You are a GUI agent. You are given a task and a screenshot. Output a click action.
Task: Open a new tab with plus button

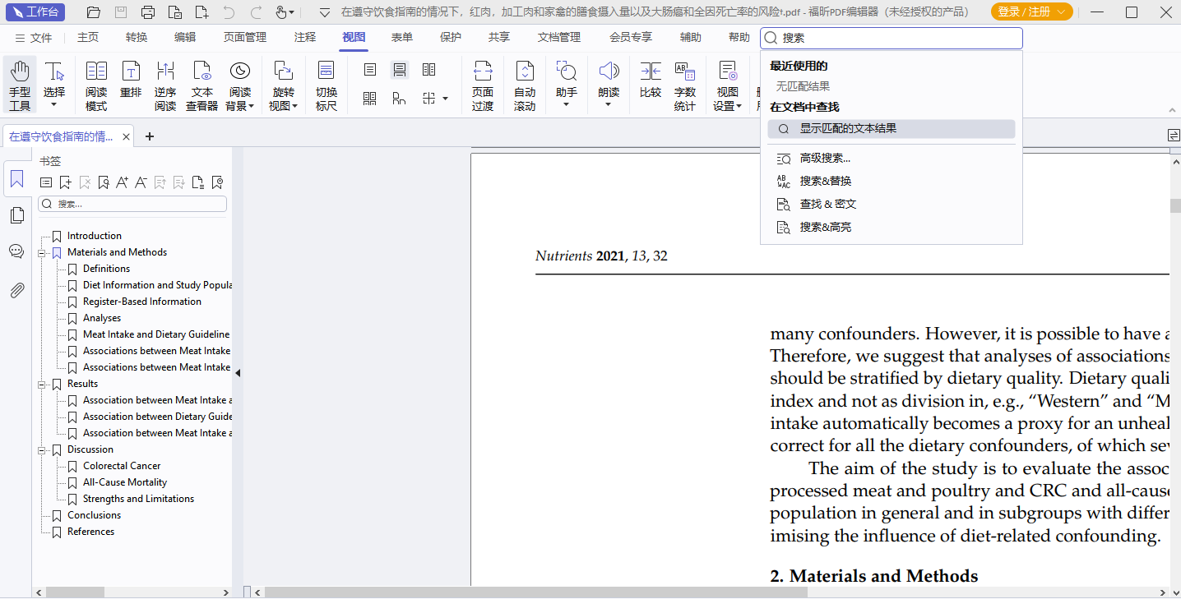150,136
